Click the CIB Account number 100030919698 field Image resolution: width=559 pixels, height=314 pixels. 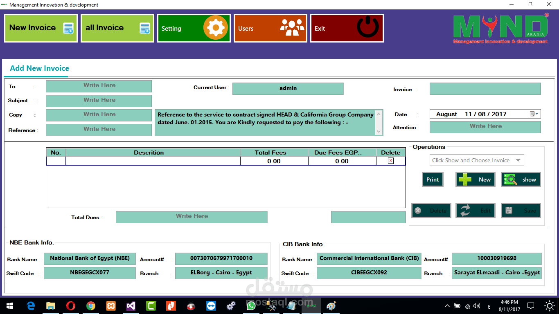497,258
